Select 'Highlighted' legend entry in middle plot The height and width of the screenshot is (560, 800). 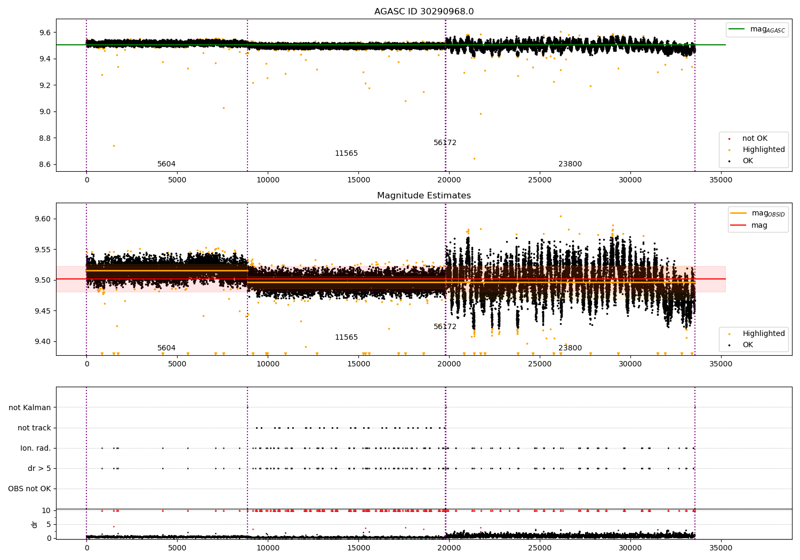tap(764, 334)
